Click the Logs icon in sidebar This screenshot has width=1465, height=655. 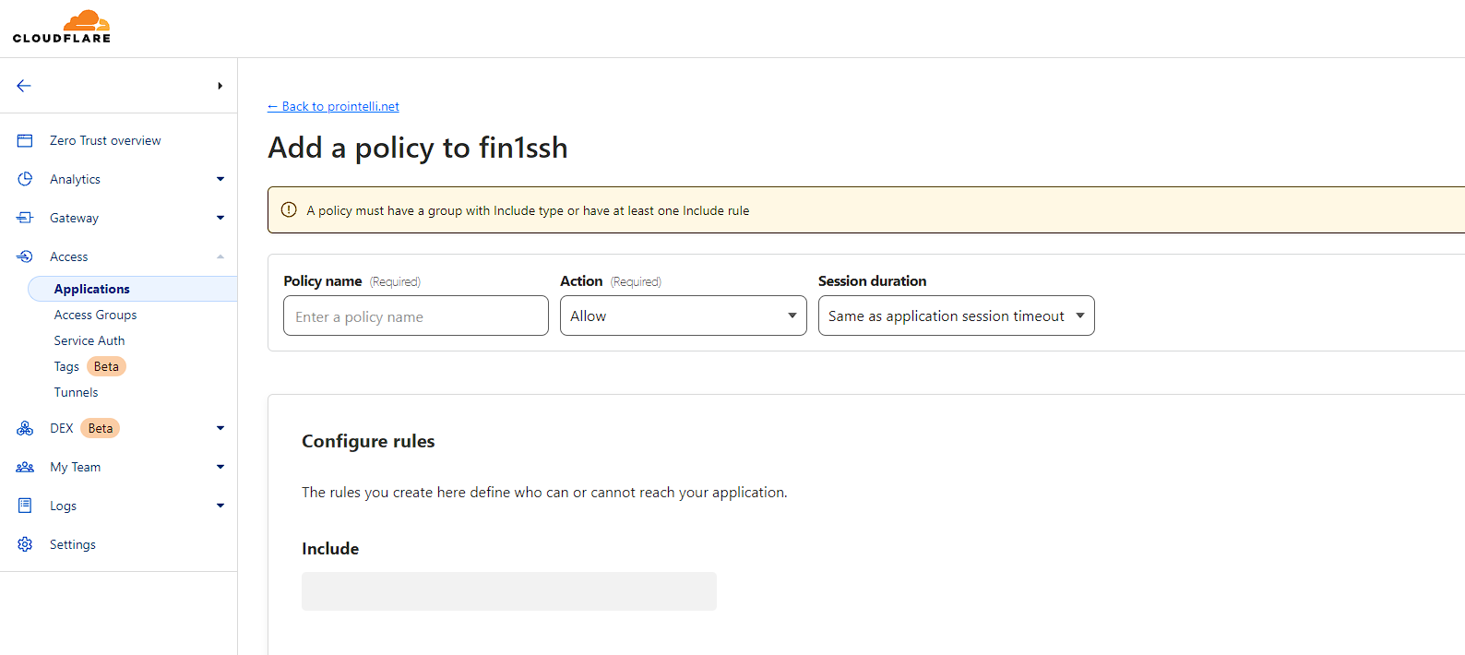(x=25, y=506)
